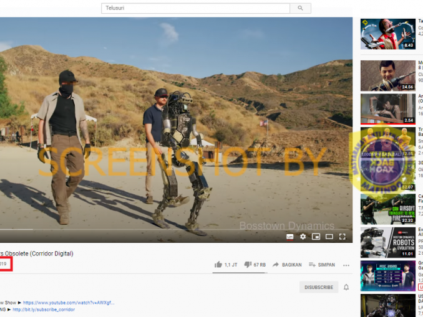
Task: Click the share arrow icon beside BAGIKAN
Action: pos(275,265)
